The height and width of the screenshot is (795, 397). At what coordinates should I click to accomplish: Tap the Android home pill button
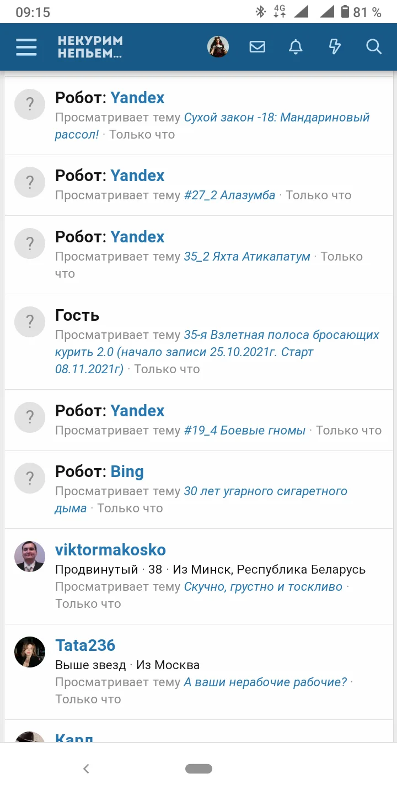pos(198,768)
